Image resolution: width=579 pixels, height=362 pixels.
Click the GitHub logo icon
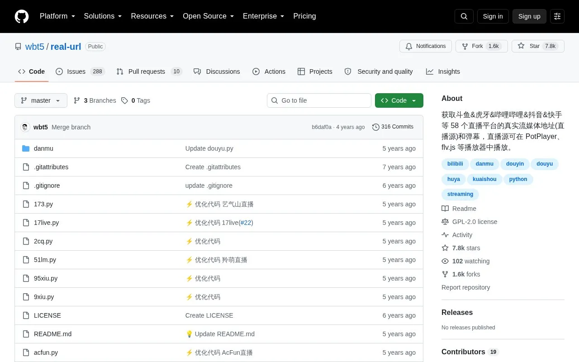(x=22, y=16)
